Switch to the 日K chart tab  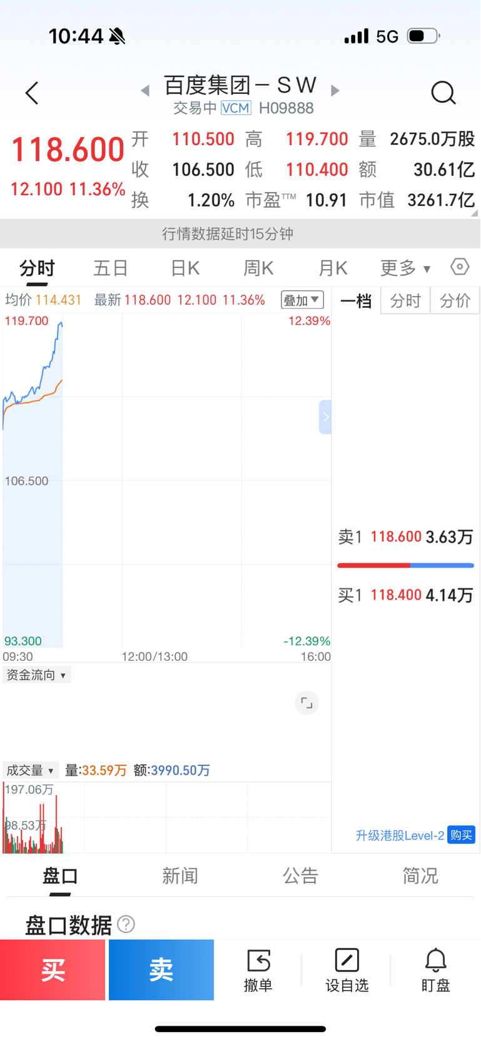[x=185, y=268]
